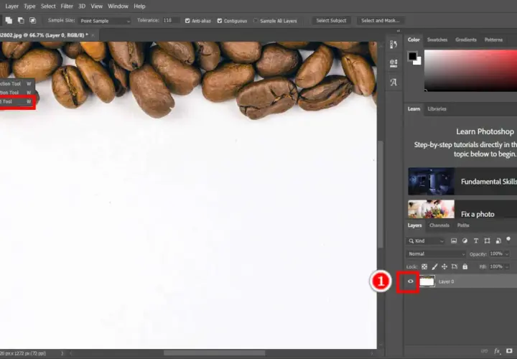This screenshot has height=359, width=517.
Task: Click the foreground color black swatch
Action: tap(412, 56)
